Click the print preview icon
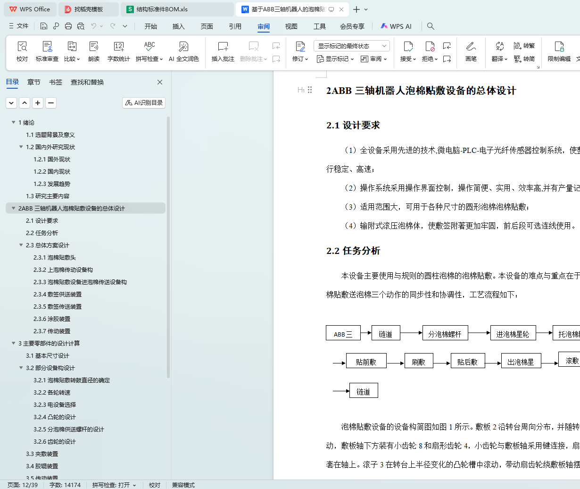 pos(81,26)
